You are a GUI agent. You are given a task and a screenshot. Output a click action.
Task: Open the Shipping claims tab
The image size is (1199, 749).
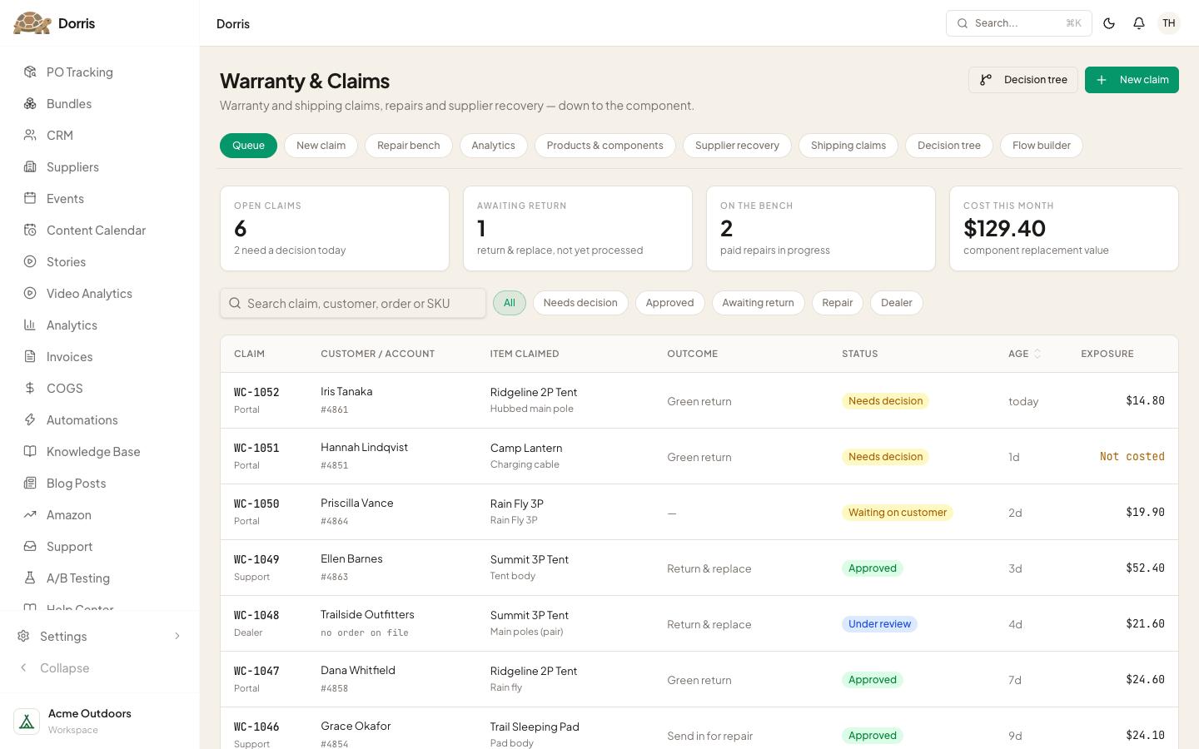848,145
